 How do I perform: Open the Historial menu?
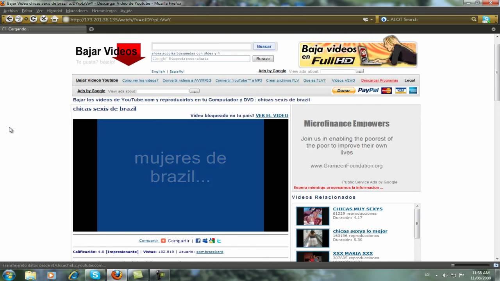point(54,11)
